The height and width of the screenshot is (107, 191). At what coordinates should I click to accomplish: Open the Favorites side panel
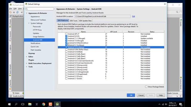click(x=10, y=84)
